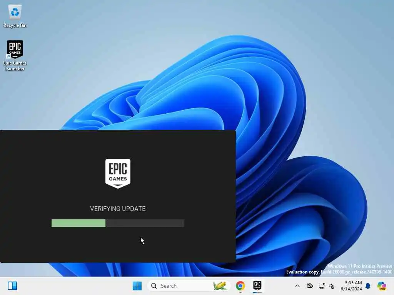Image resolution: width=394 pixels, height=295 pixels.
Task: Open Google Chrome from the taskbar
Action: pos(240,286)
